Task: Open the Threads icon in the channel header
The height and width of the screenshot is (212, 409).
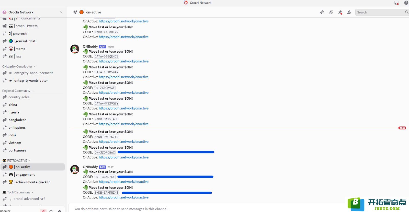Action: click(322, 12)
